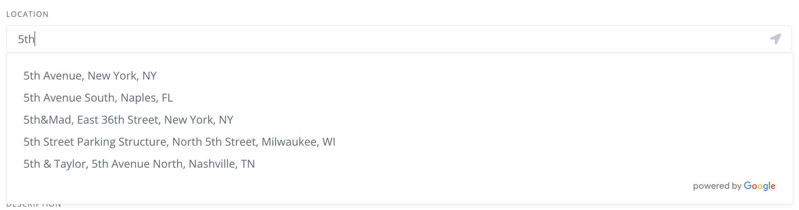Select the 5th Avenue North, Nashville entry
Viewport: 799px width, 210px height.
(x=139, y=164)
